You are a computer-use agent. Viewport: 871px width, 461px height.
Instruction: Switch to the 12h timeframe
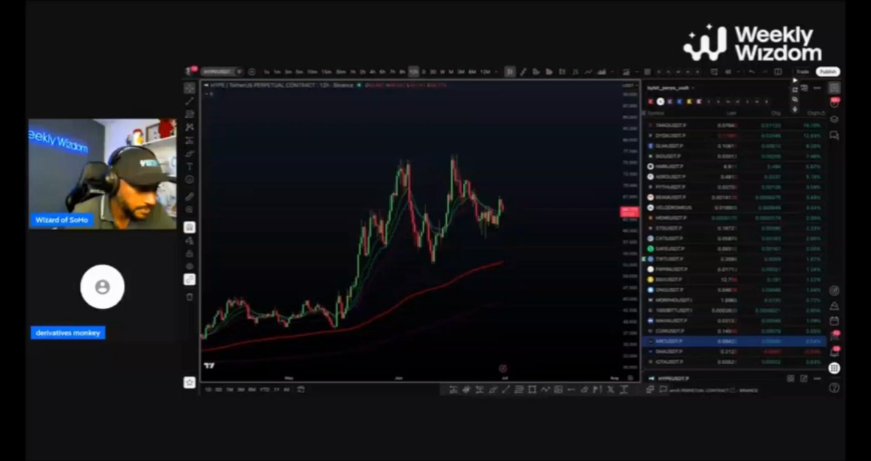pyautogui.click(x=413, y=72)
